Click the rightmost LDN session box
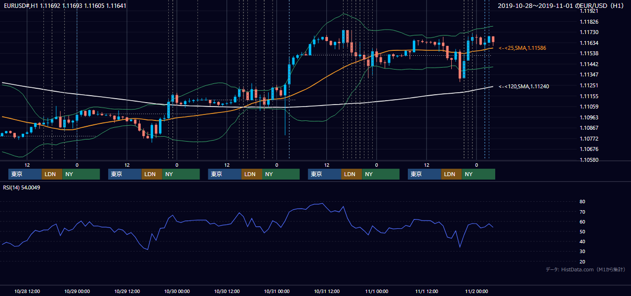 [x=452, y=174]
